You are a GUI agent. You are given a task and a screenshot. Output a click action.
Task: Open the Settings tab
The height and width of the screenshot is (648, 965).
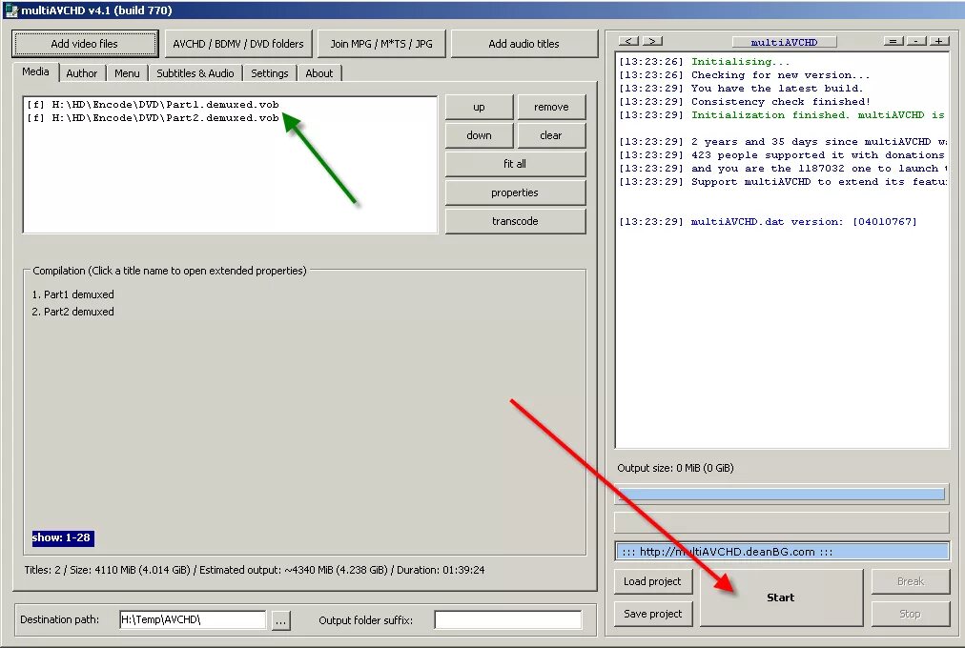270,73
